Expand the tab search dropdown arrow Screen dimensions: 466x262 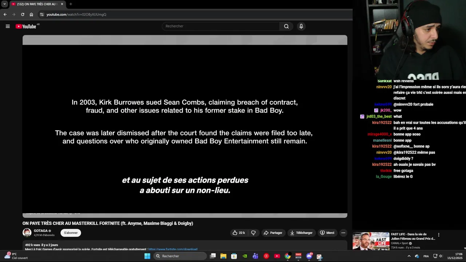[4, 4]
